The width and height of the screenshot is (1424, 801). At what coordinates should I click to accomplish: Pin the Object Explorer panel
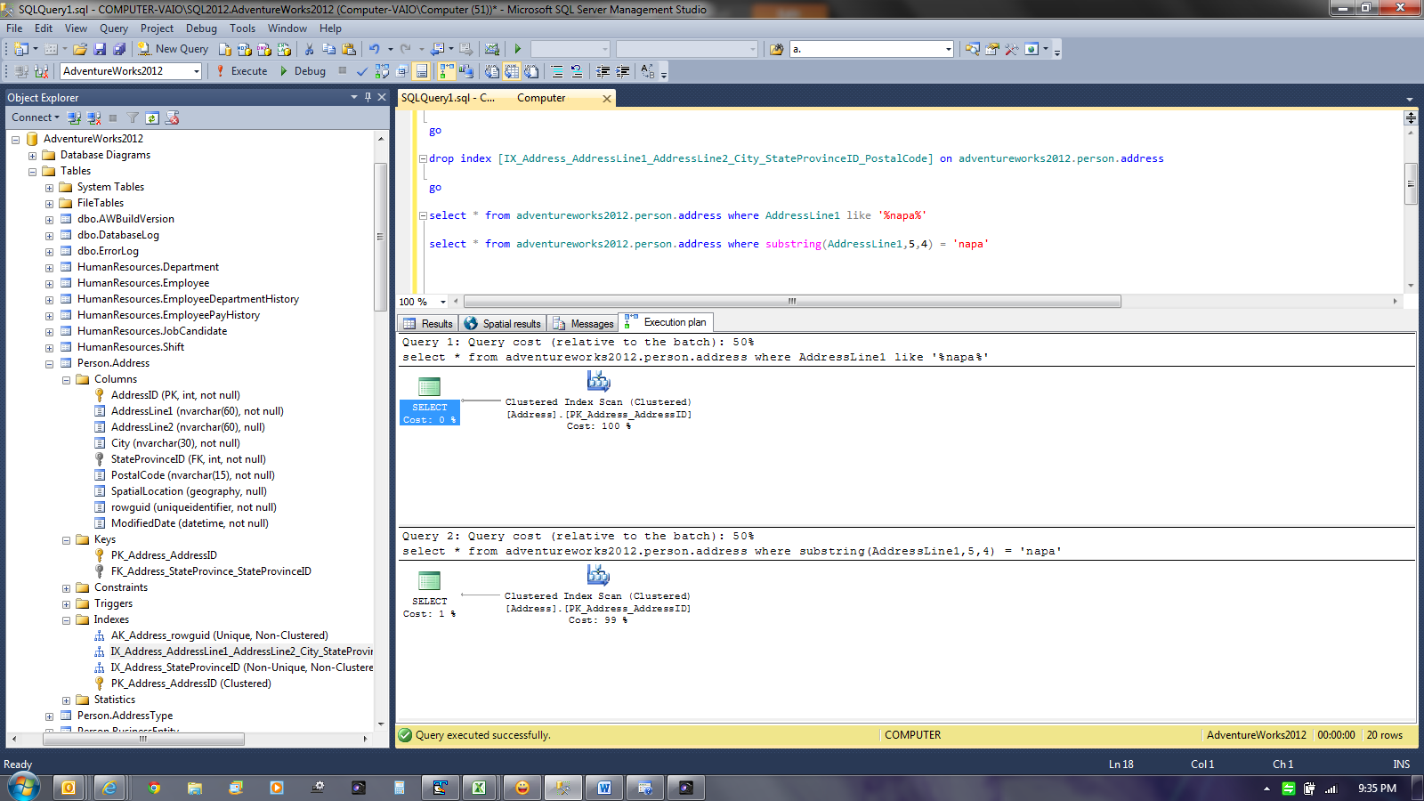click(x=368, y=97)
